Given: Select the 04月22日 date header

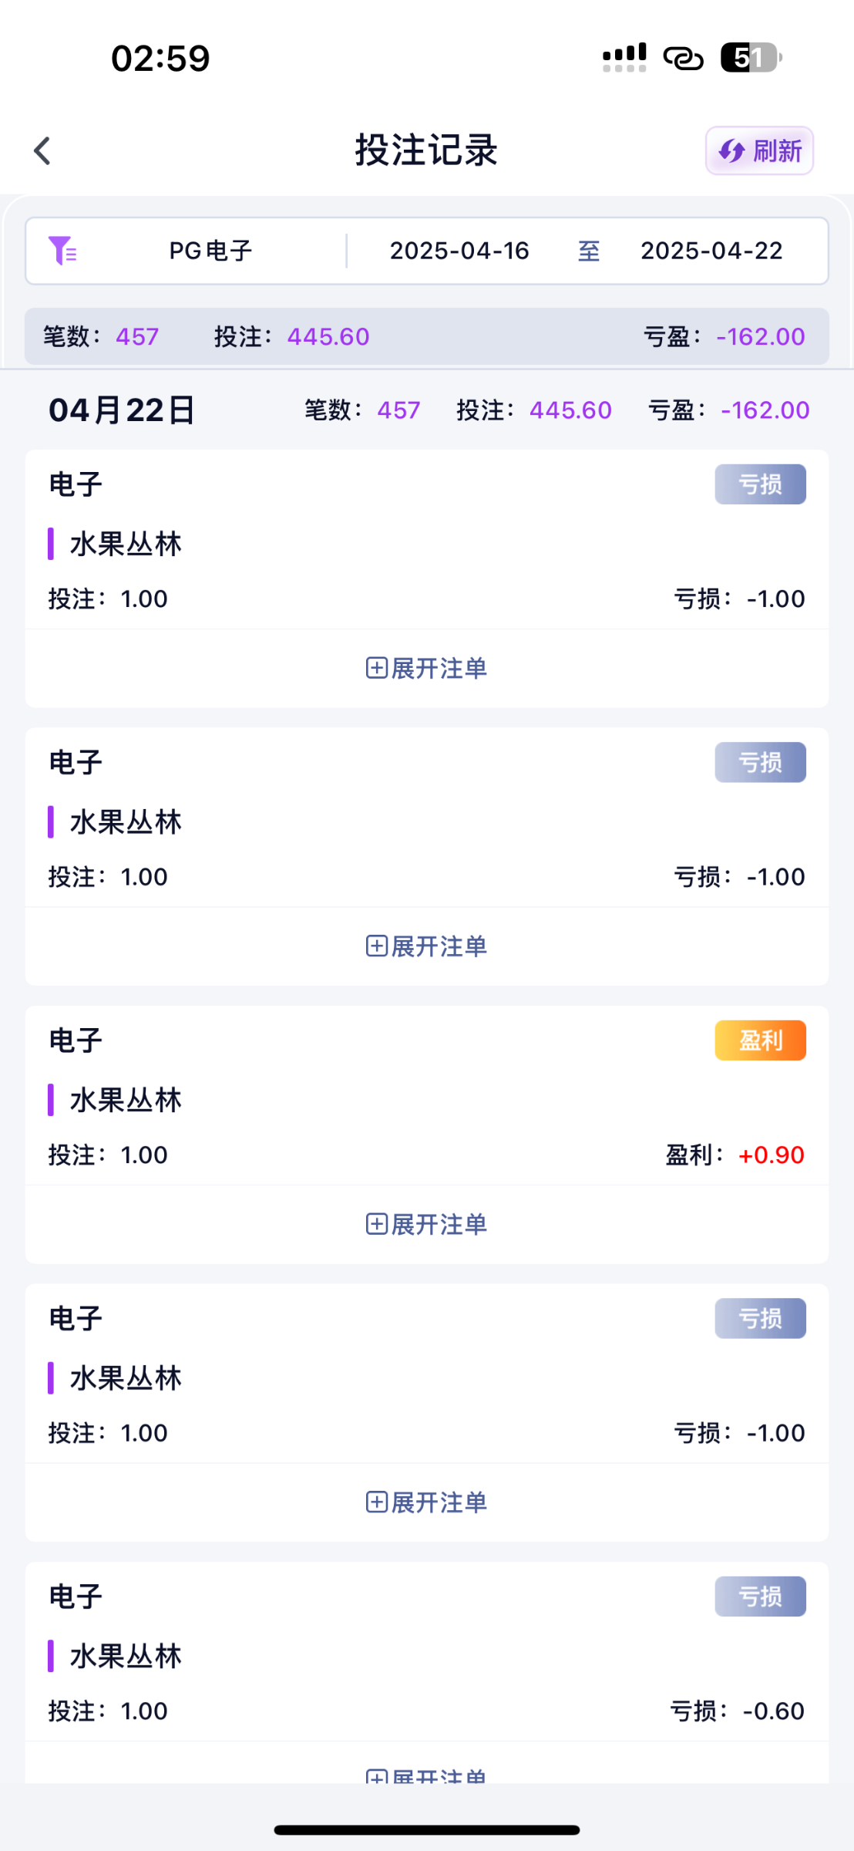Looking at the screenshot, I should point(122,410).
